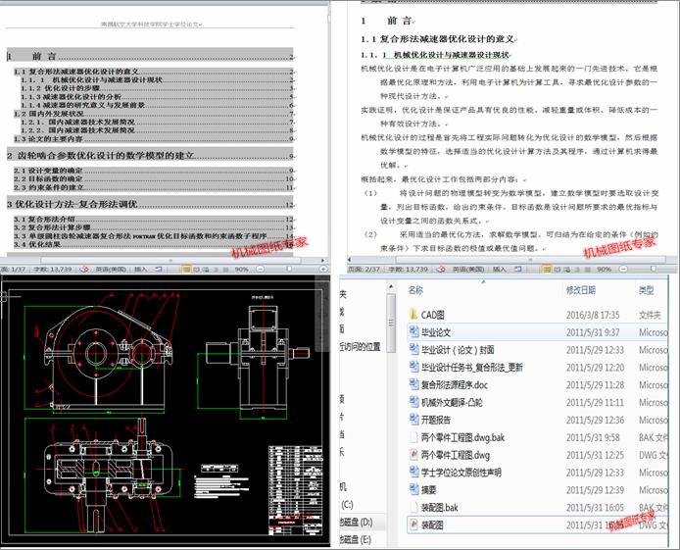Zoom out using minus button in right Word window

[623, 270]
